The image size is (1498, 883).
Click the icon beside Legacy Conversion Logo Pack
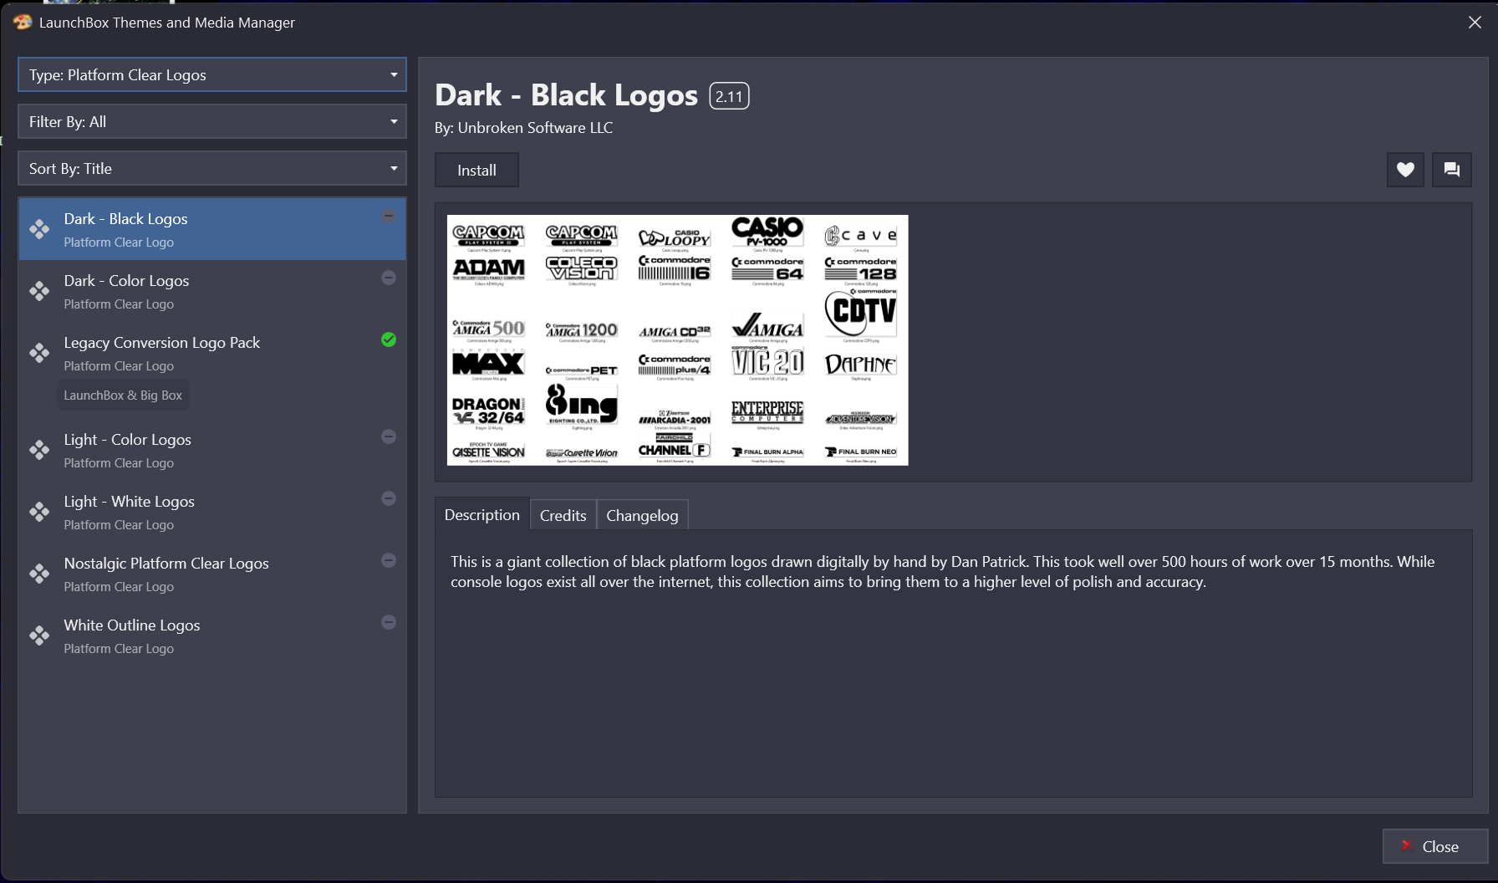click(x=39, y=353)
